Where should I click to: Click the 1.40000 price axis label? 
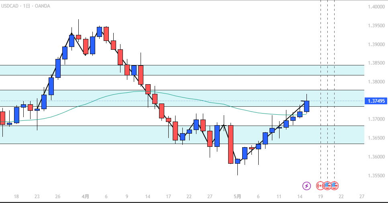click(x=376, y=7)
